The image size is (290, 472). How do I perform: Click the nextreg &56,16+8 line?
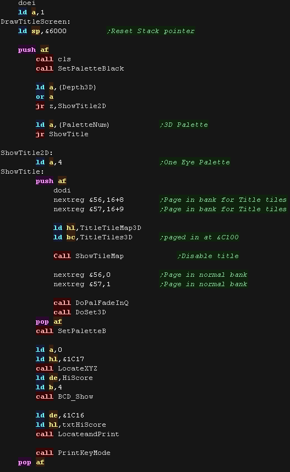click(89, 200)
